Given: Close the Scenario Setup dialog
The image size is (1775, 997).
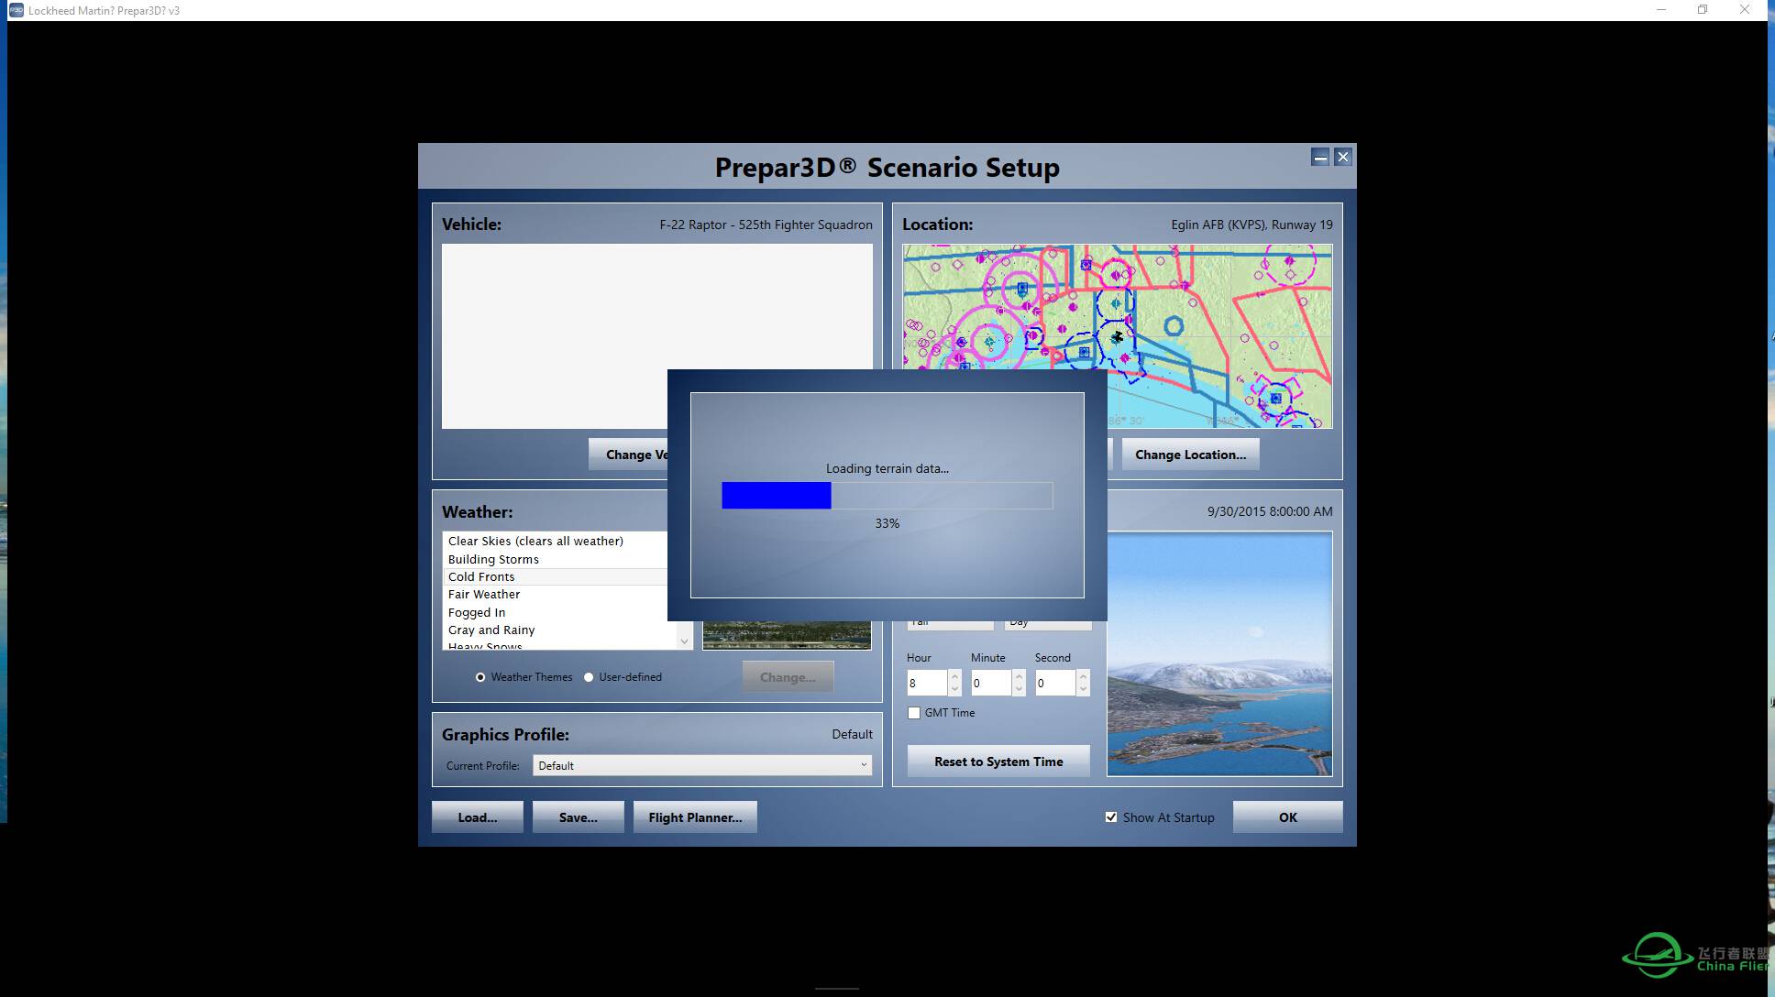Looking at the screenshot, I should tap(1343, 157).
